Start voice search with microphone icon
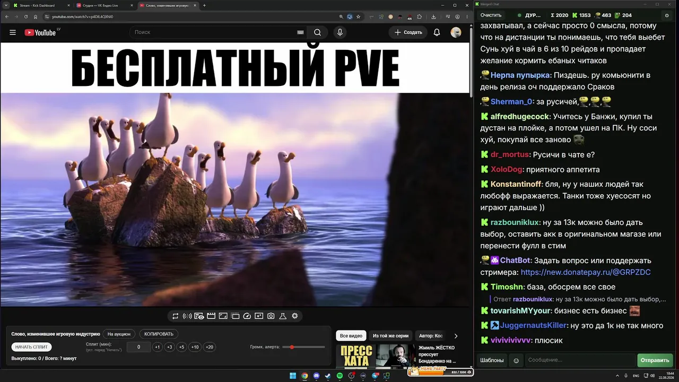Screen dimensions: 679x382 coord(340,32)
